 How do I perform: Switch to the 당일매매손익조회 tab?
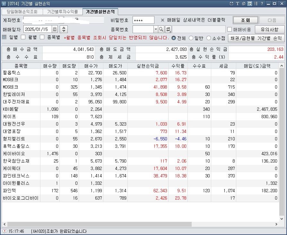click(22, 12)
